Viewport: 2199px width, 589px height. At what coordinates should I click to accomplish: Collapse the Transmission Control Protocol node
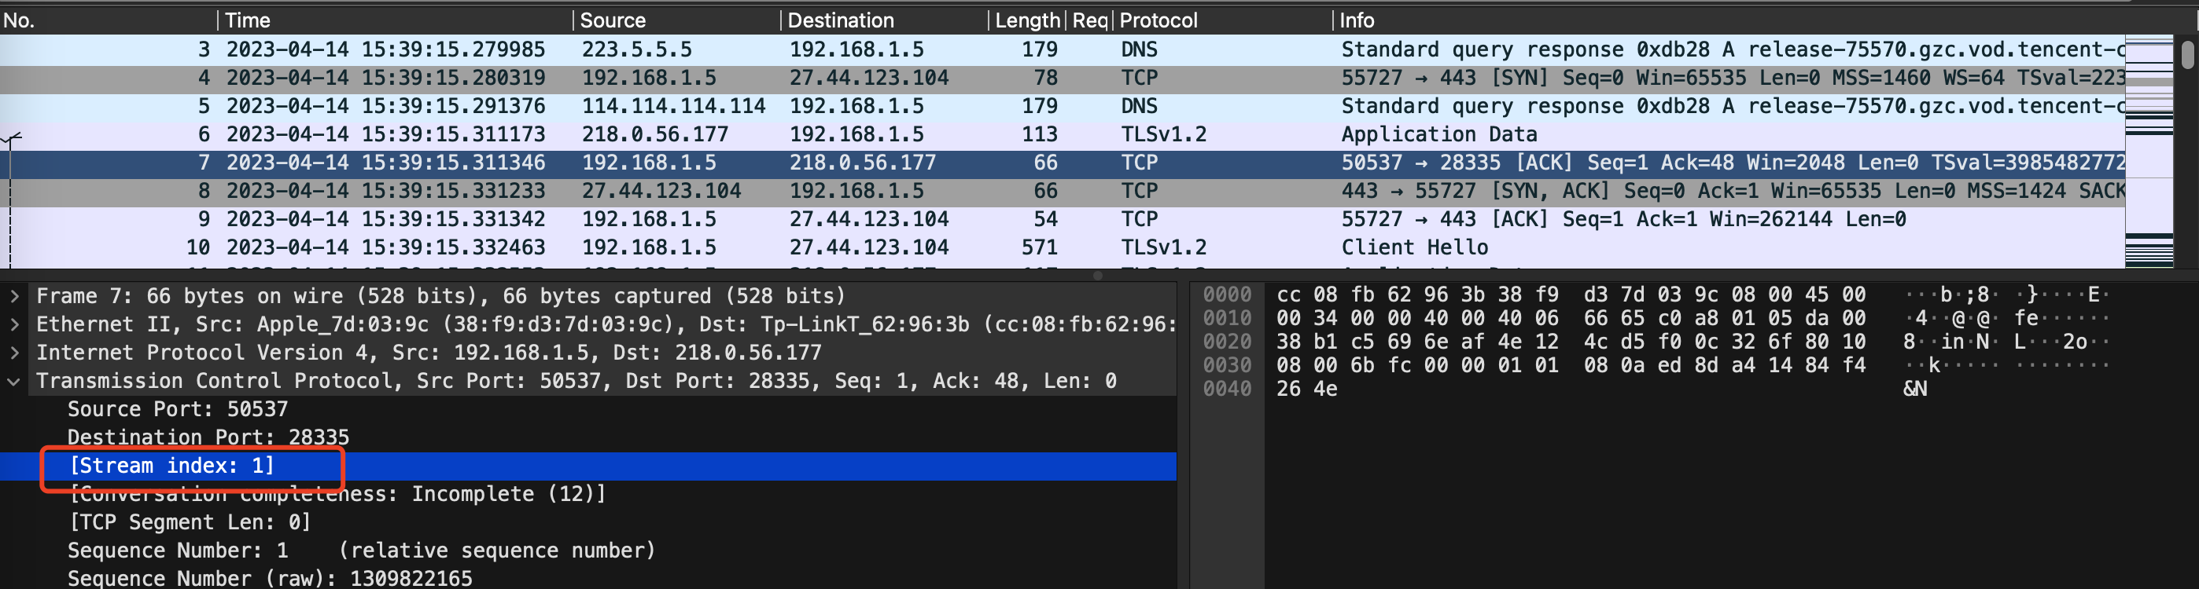pos(14,381)
